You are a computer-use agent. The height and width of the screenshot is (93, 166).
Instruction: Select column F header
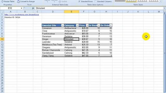point(84,12)
